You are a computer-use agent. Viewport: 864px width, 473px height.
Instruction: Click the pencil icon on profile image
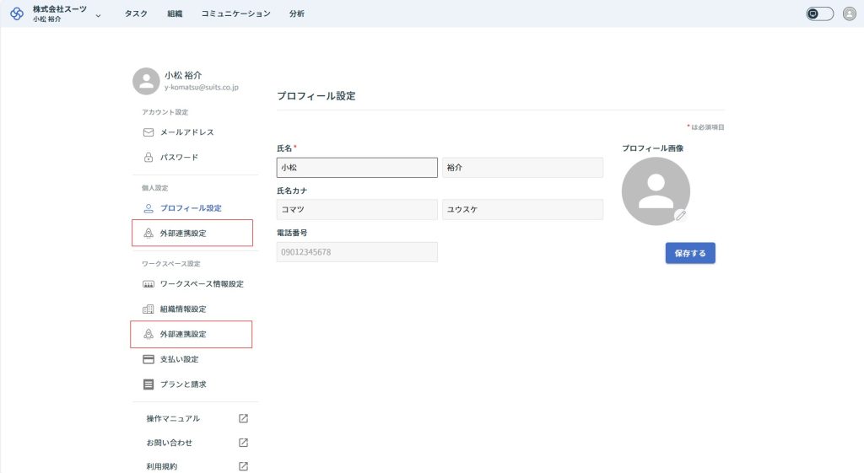pyautogui.click(x=681, y=215)
